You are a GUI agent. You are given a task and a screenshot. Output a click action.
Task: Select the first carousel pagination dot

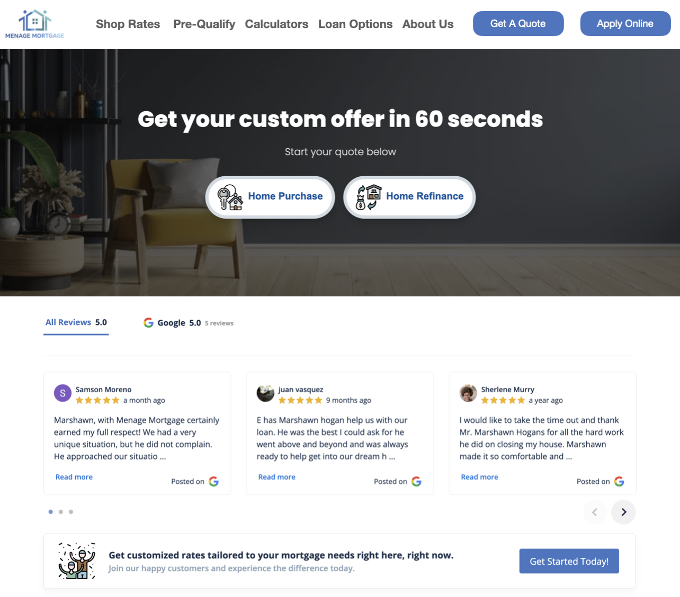tap(51, 512)
